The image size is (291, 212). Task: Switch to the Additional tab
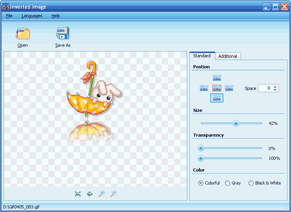(228, 56)
